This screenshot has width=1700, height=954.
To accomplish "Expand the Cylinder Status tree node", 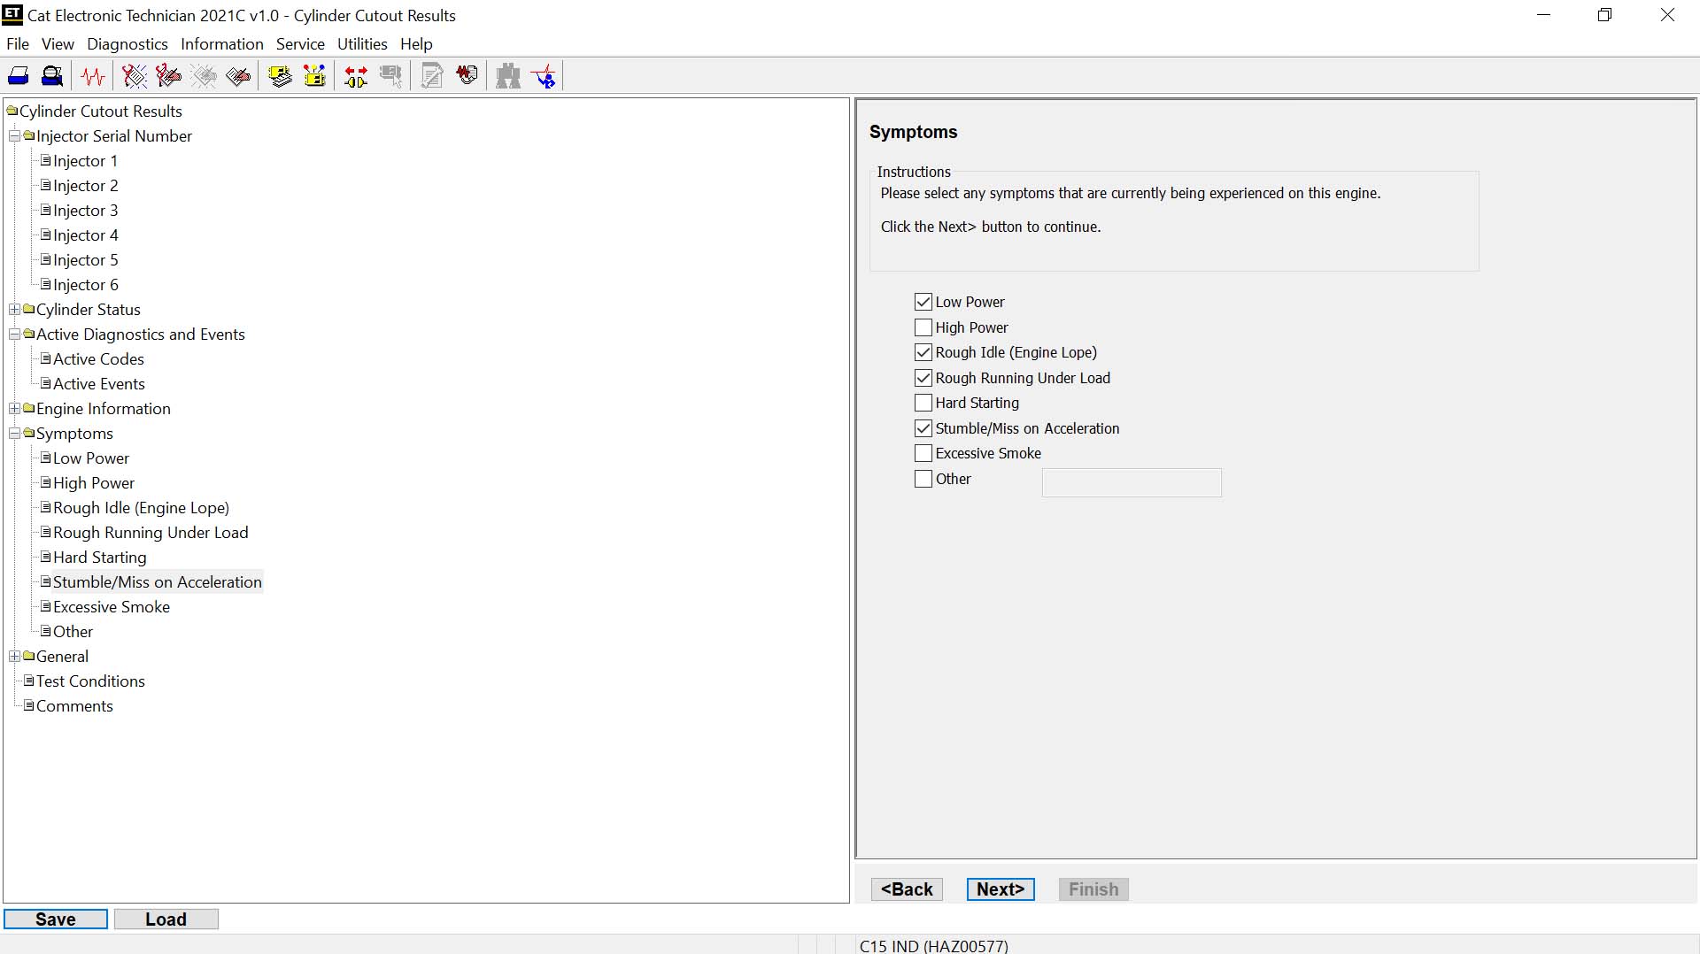I will 13,309.
